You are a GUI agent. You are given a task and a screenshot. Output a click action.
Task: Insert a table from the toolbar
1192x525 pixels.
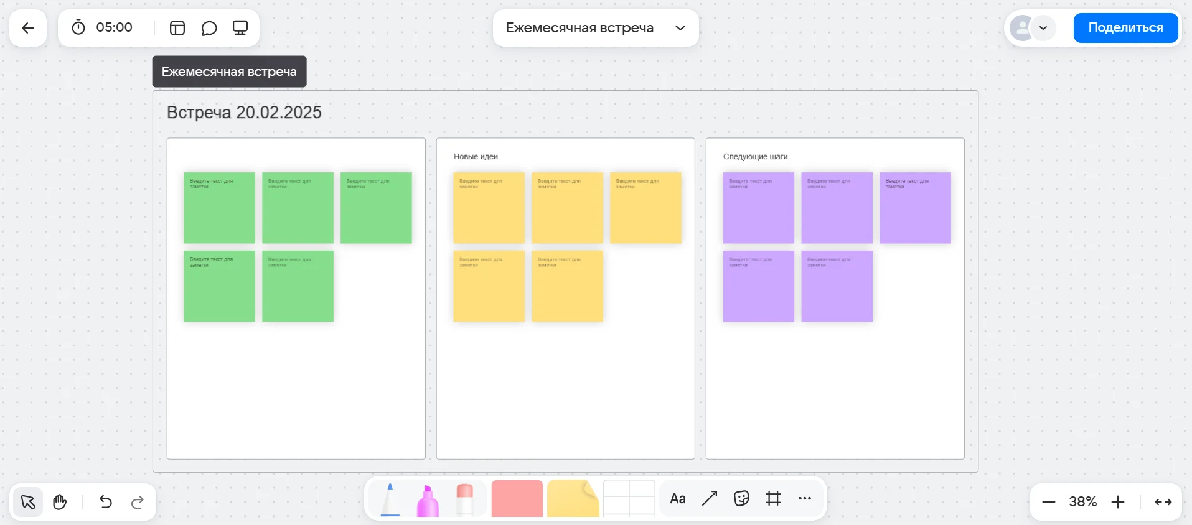[629, 498]
